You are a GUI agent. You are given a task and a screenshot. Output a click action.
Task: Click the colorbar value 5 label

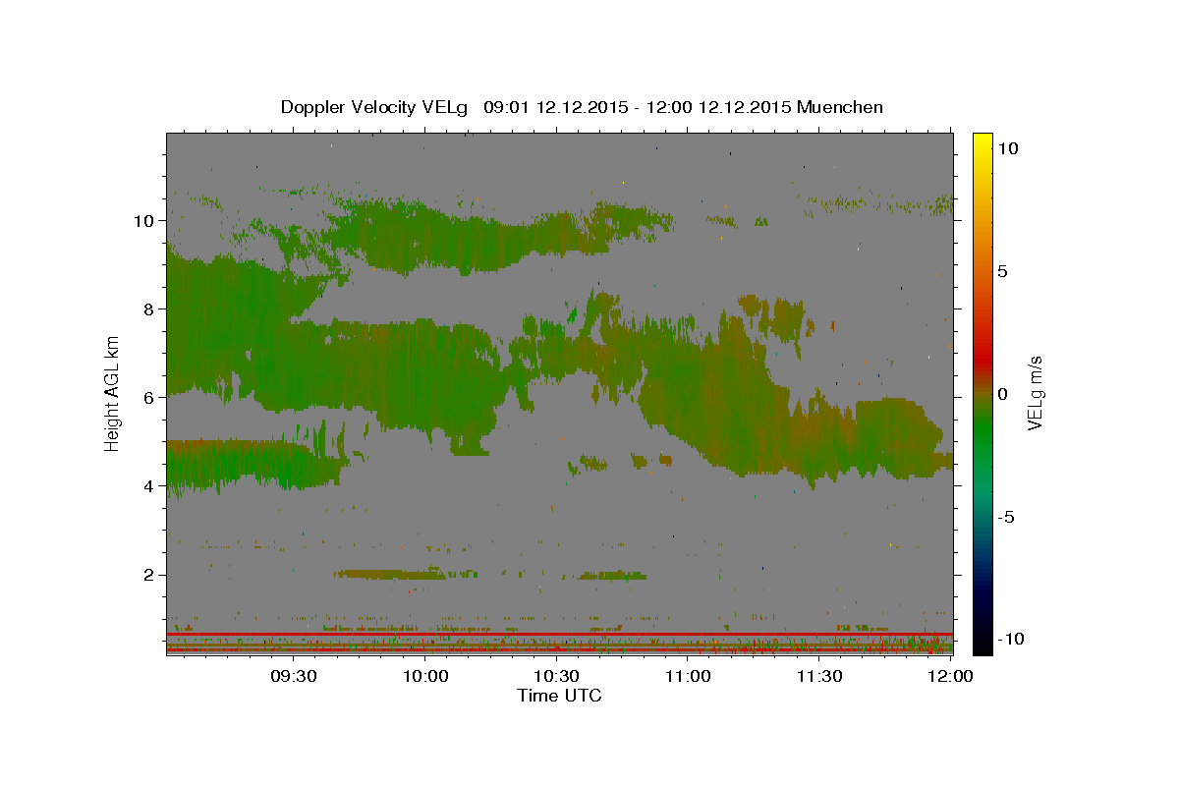pyautogui.click(x=1003, y=270)
